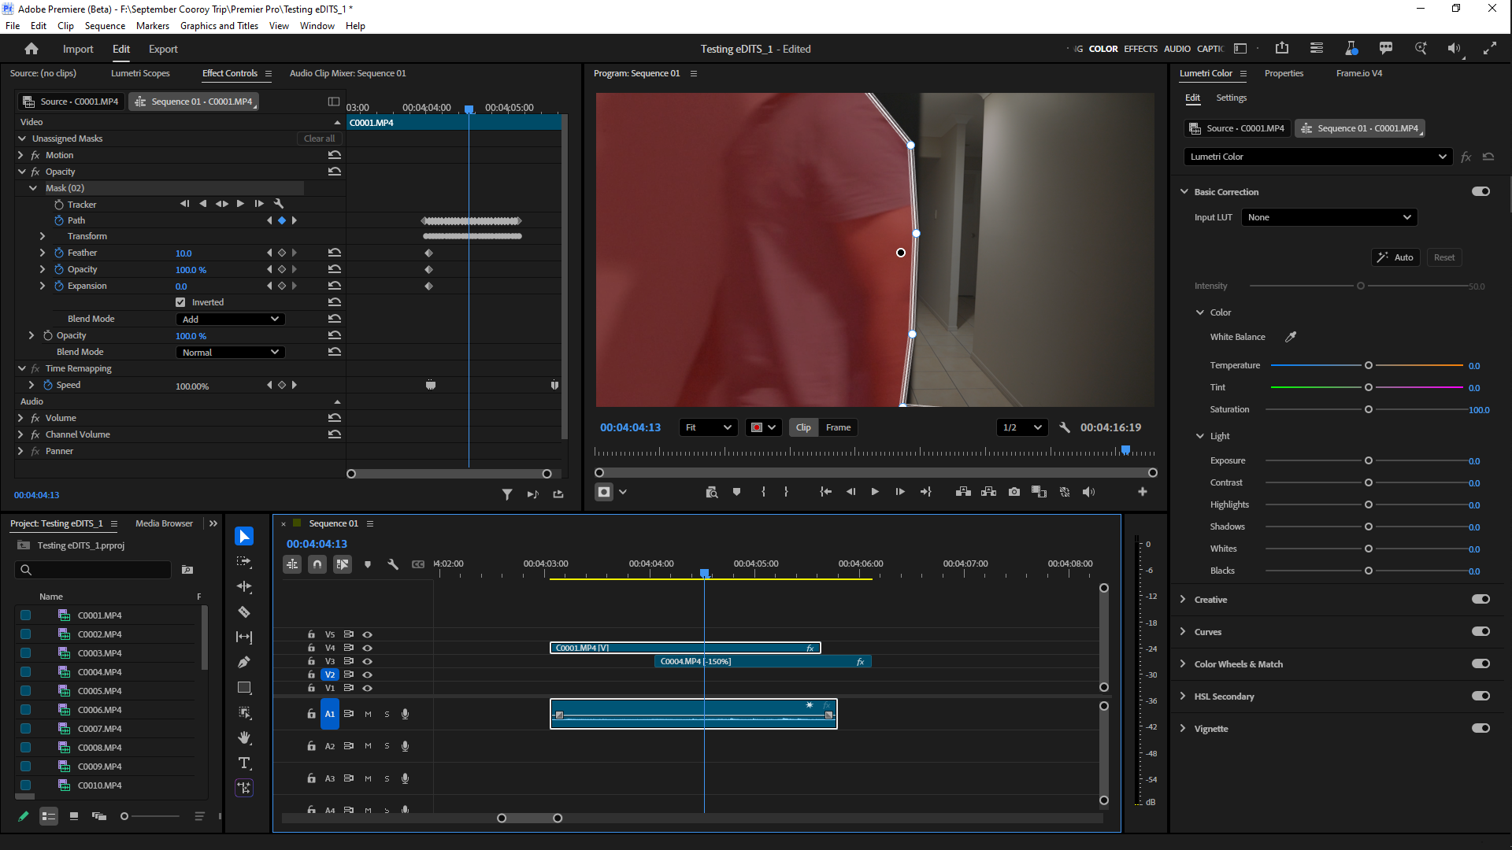
Task: Select the Type tool
Action: pos(244,763)
